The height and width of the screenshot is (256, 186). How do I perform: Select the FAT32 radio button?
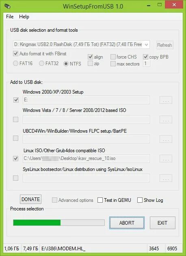point(41,63)
